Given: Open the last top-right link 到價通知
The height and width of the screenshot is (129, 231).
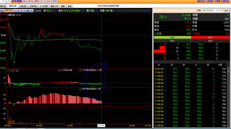Looking at the screenshot, I should (225, 1).
